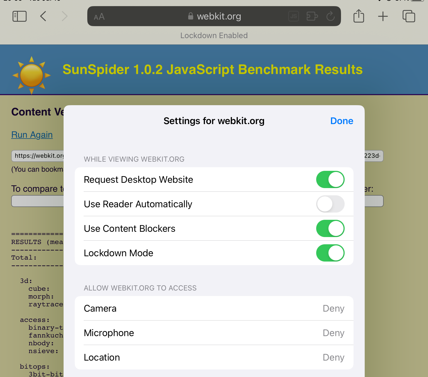The height and width of the screenshot is (377, 428).
Task: Disable Request Desktop Website
Action: [330, 179]
